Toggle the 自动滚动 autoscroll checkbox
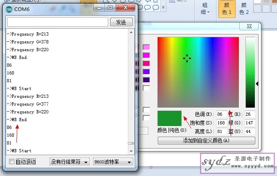The image size is (277, 176). tap(11, 162)
